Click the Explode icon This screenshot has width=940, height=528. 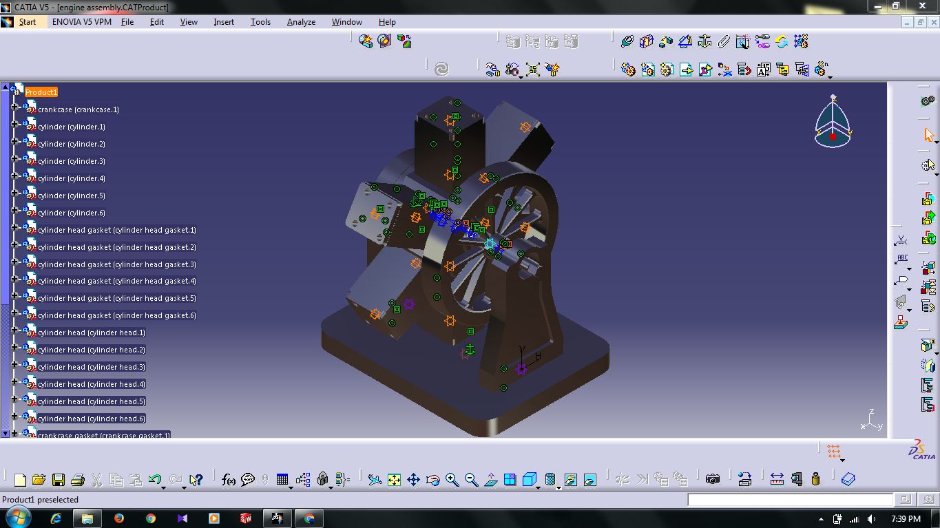(533, 70)
